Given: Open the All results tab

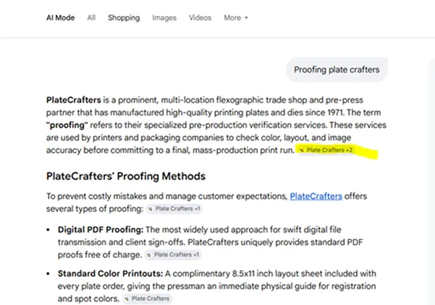Looking at the screenshot, I should [x=91, y=18].
